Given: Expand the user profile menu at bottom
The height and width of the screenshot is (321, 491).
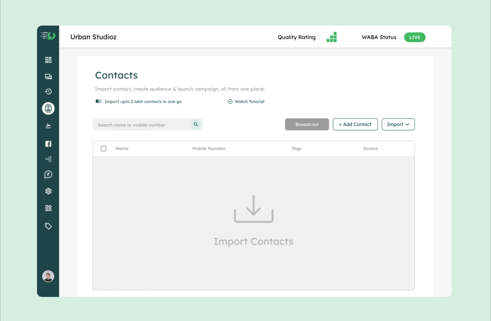Looking at the screenshot, I should point(48,276).
